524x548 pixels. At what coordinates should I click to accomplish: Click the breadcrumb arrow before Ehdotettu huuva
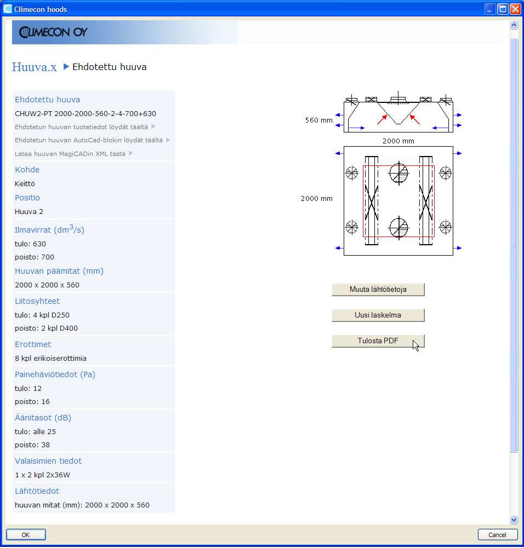(66, 66)
